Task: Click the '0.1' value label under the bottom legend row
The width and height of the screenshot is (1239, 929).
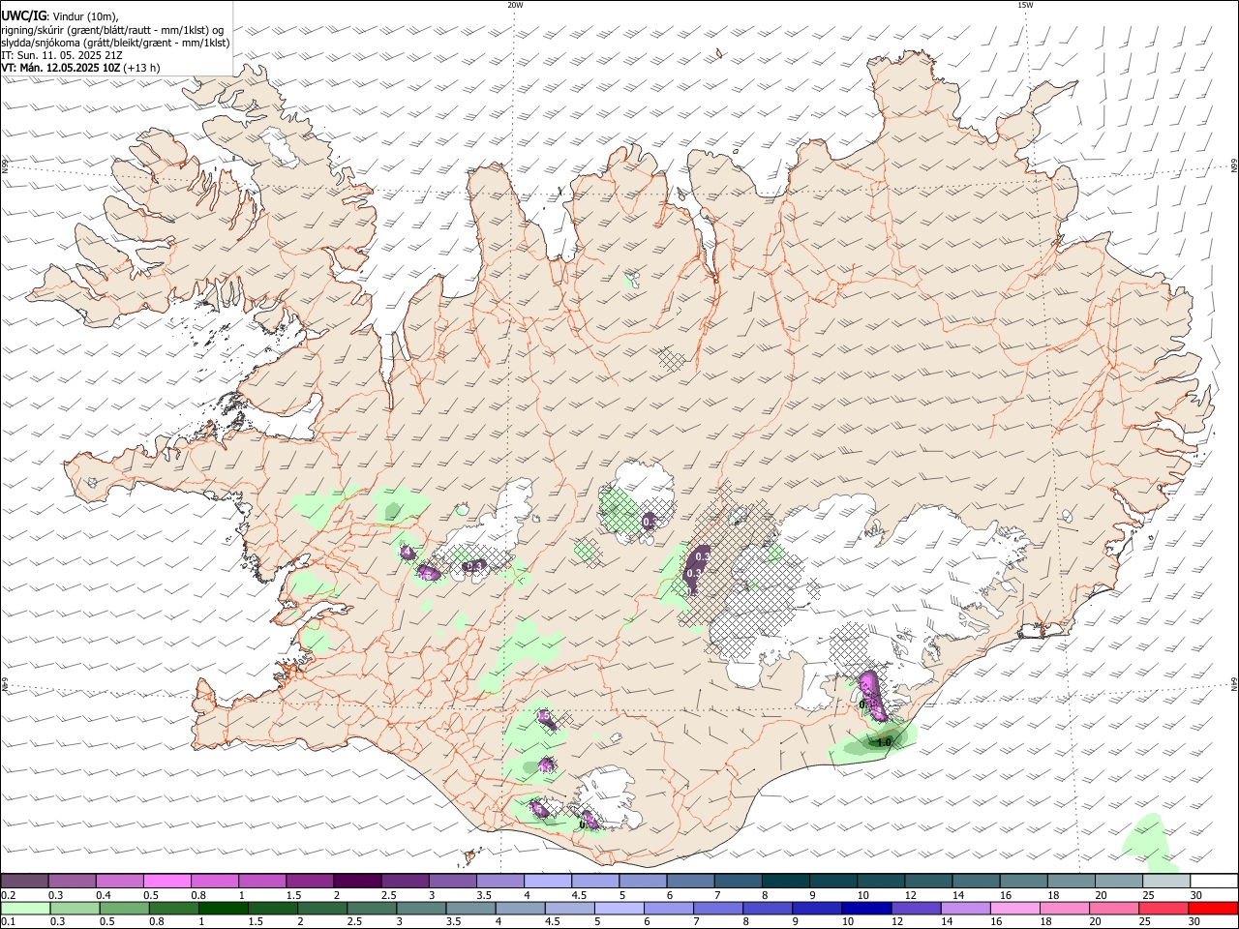Action: pyautogui.click(x=9, y=923)
